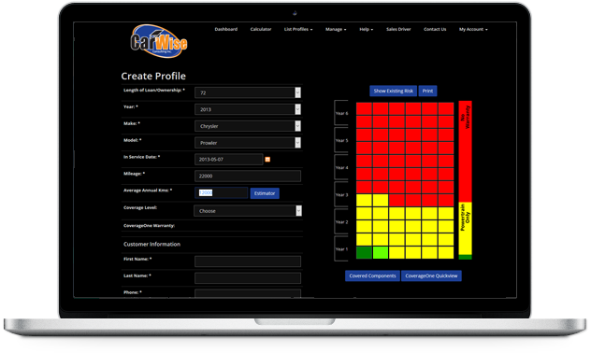Open the Help menu
591x353 pixels.
point(366,29)
